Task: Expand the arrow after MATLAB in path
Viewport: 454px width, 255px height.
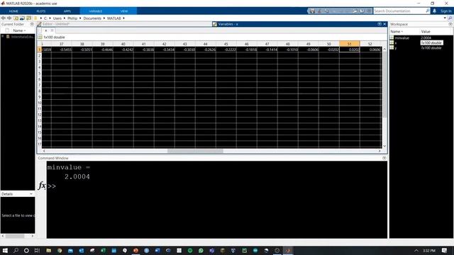Action: (123, 18)
